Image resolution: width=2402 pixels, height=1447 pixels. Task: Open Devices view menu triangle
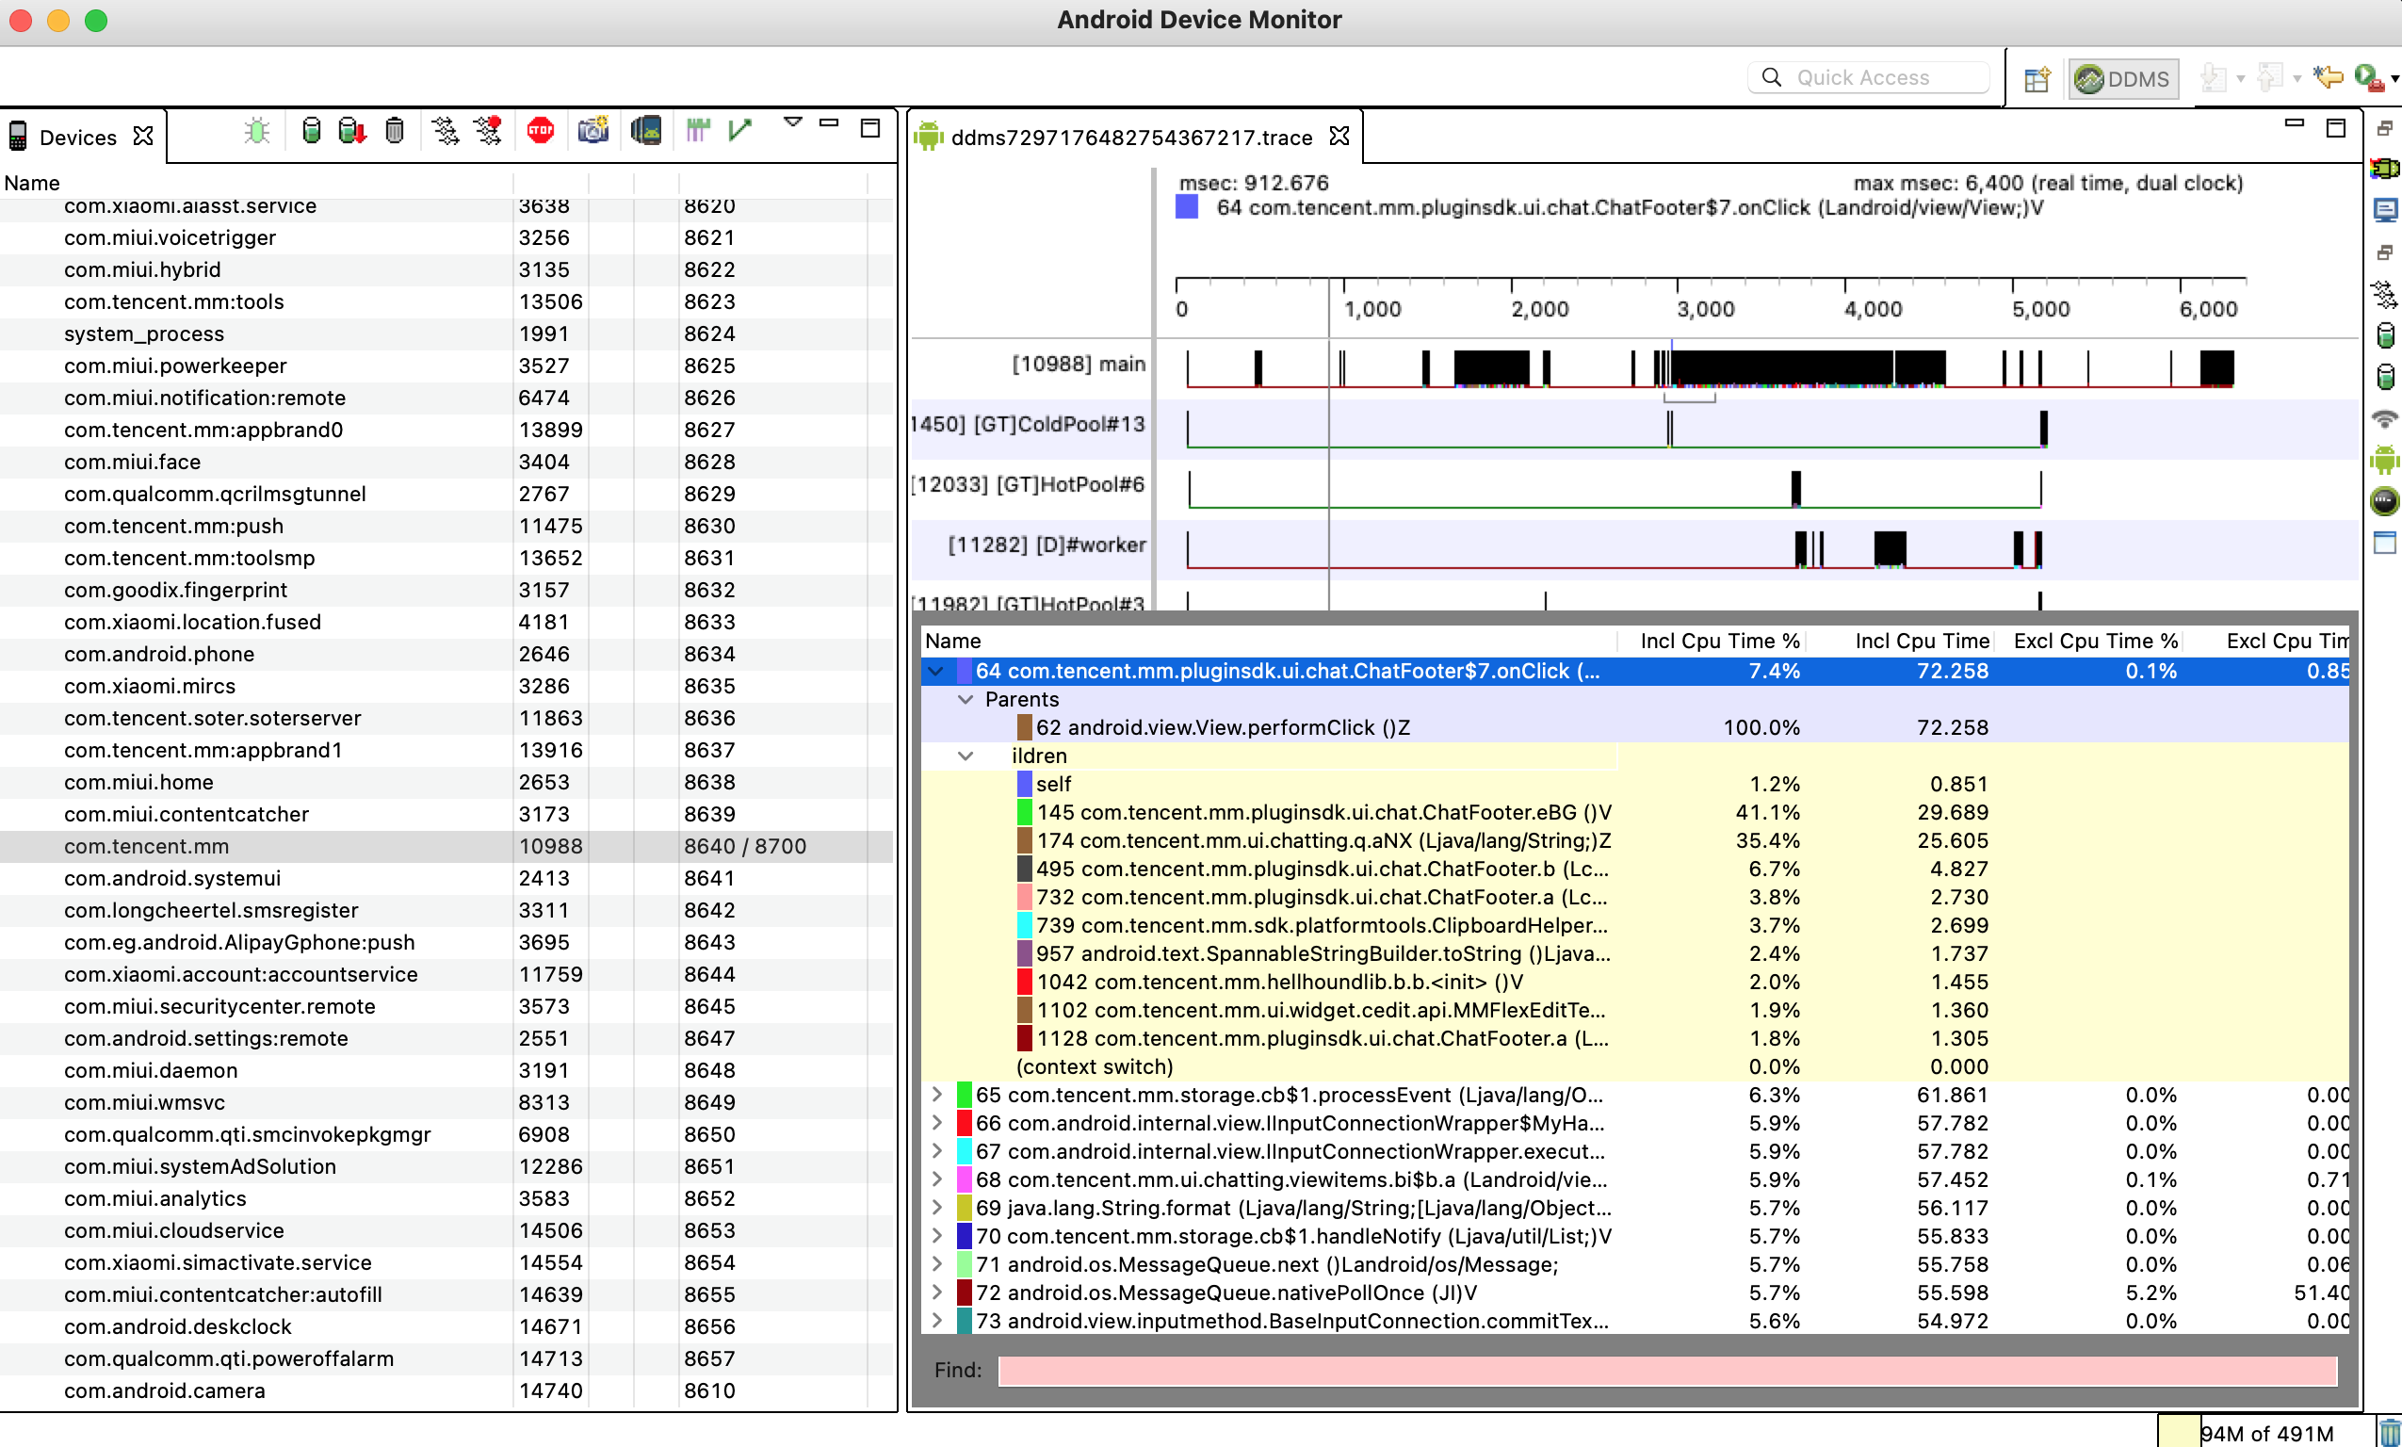[792, 122]
